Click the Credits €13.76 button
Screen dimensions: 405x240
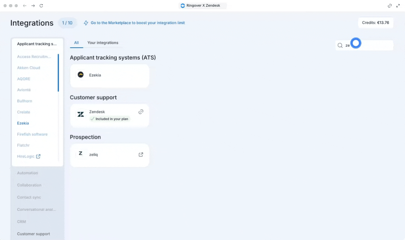[x=375, y=23]
